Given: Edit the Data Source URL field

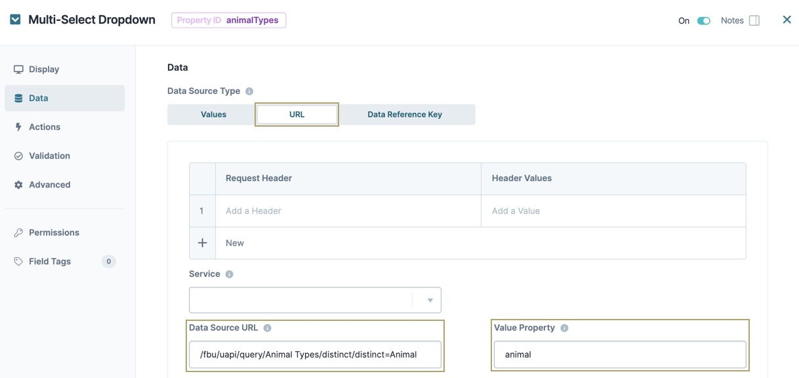Looking at the screenshot, I should 315,354.
